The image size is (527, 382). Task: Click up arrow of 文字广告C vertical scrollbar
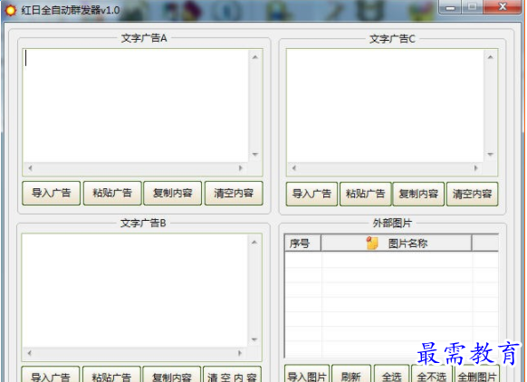491,57
